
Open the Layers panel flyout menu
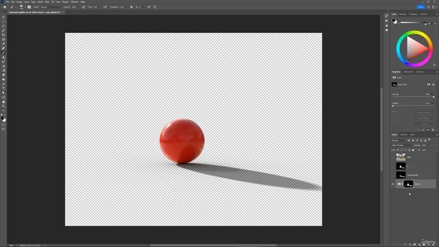click(x=437, y=134)
